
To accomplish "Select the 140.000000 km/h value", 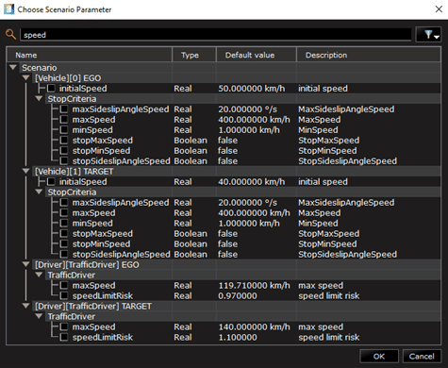I will [x=254, y=327].
